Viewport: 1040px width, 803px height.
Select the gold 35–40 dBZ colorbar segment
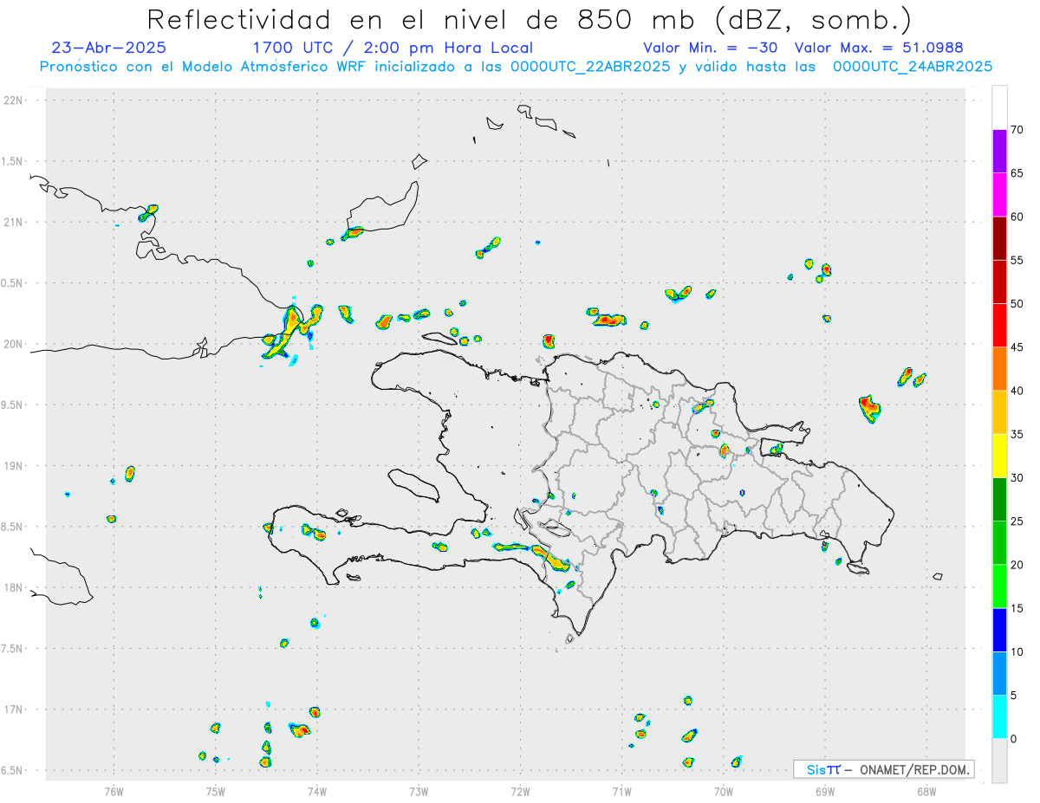[x=999, y=412]
